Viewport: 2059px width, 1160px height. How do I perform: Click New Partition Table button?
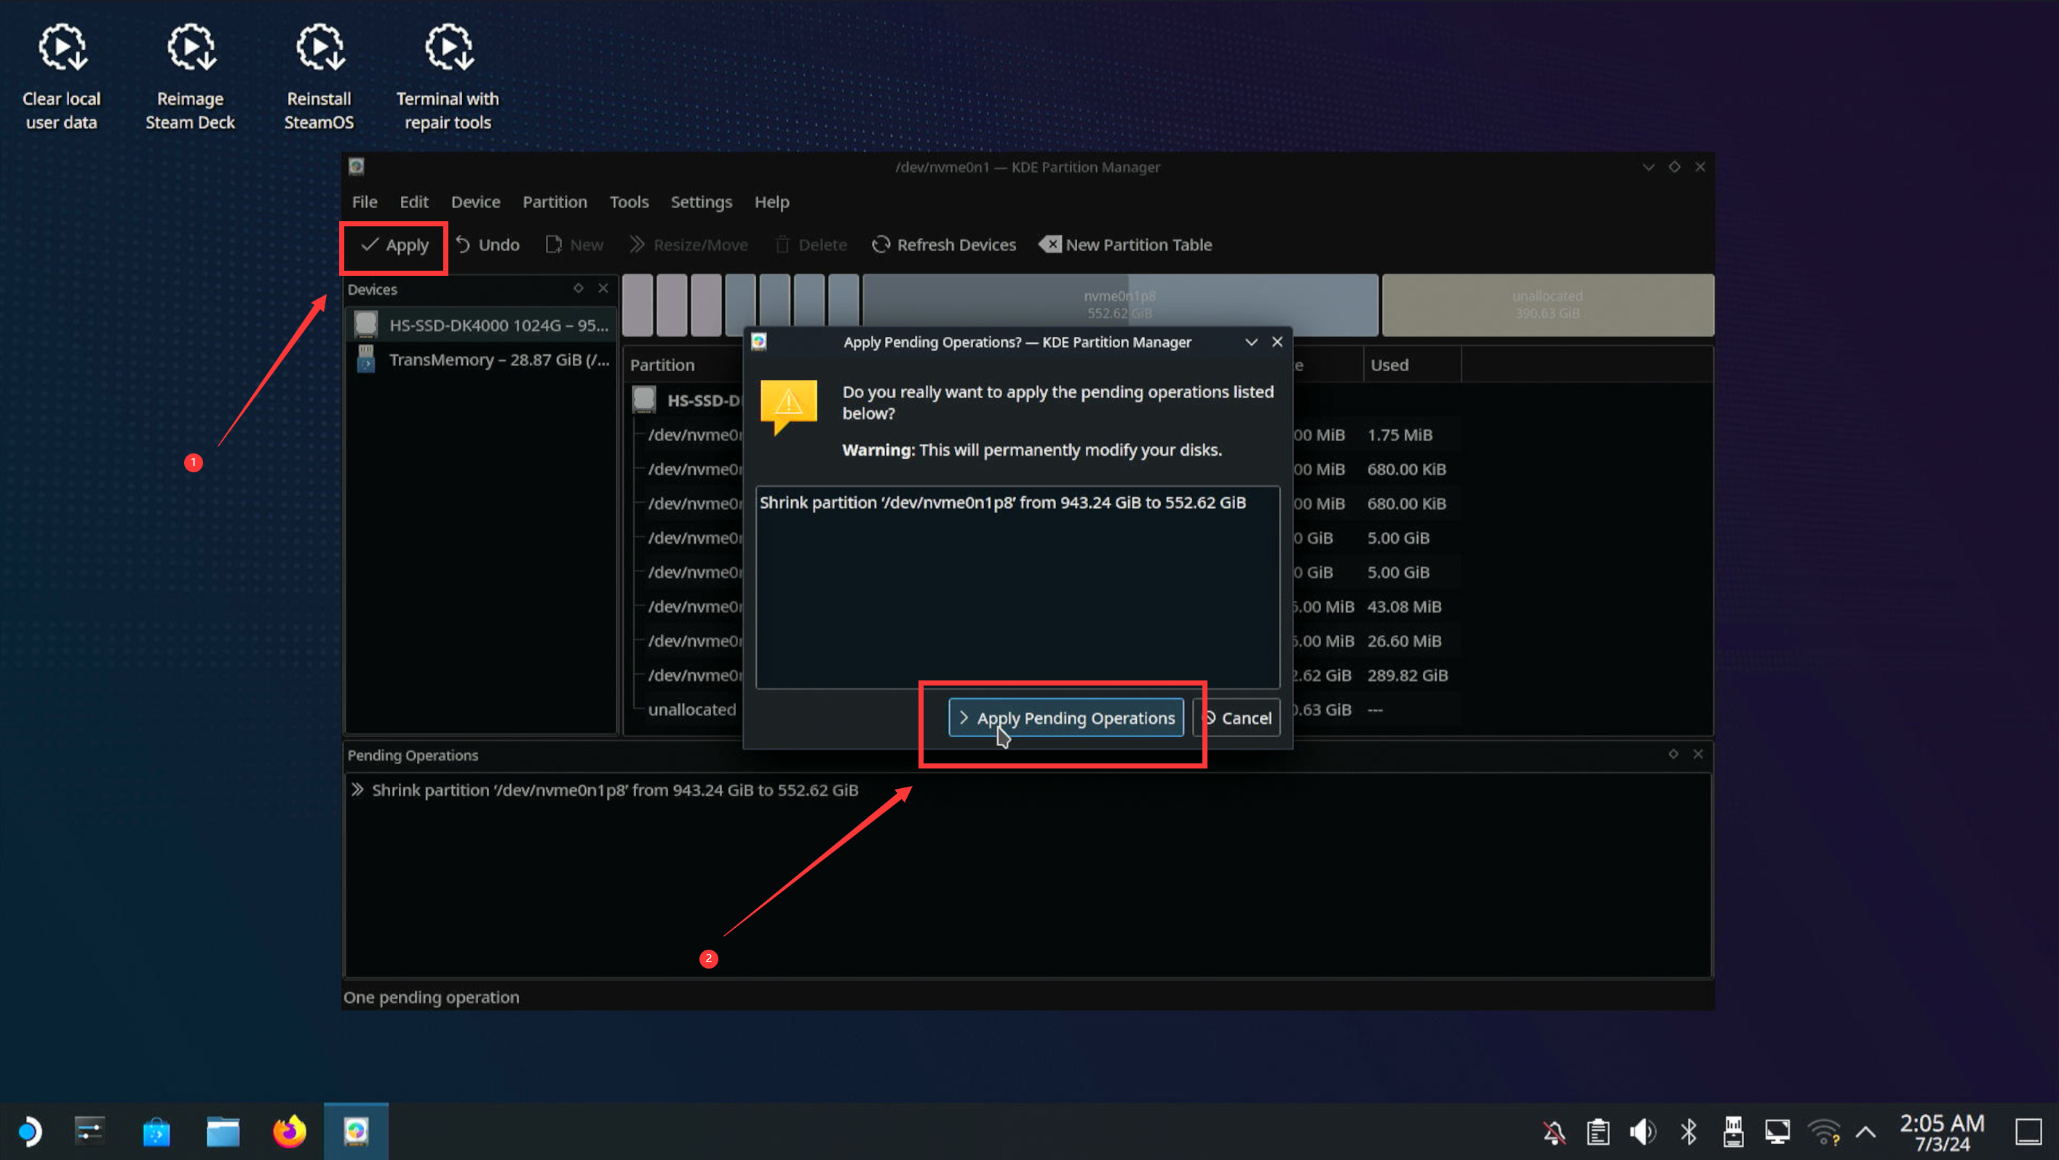(x=1125, y=245)
